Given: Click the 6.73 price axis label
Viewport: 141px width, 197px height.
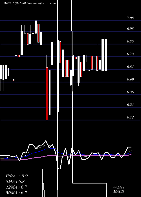Looking at the screenshot, I should (130, 54).
